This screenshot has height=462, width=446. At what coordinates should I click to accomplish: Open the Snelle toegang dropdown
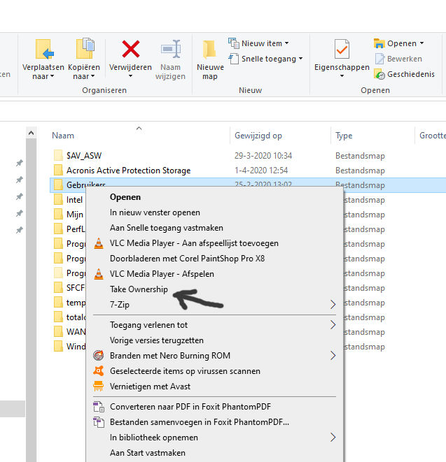265,59
